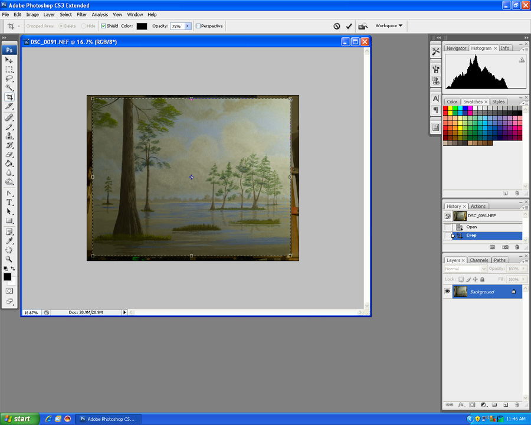Open the Analysis menu
531x425 pixels.
[x=100, y=15]
